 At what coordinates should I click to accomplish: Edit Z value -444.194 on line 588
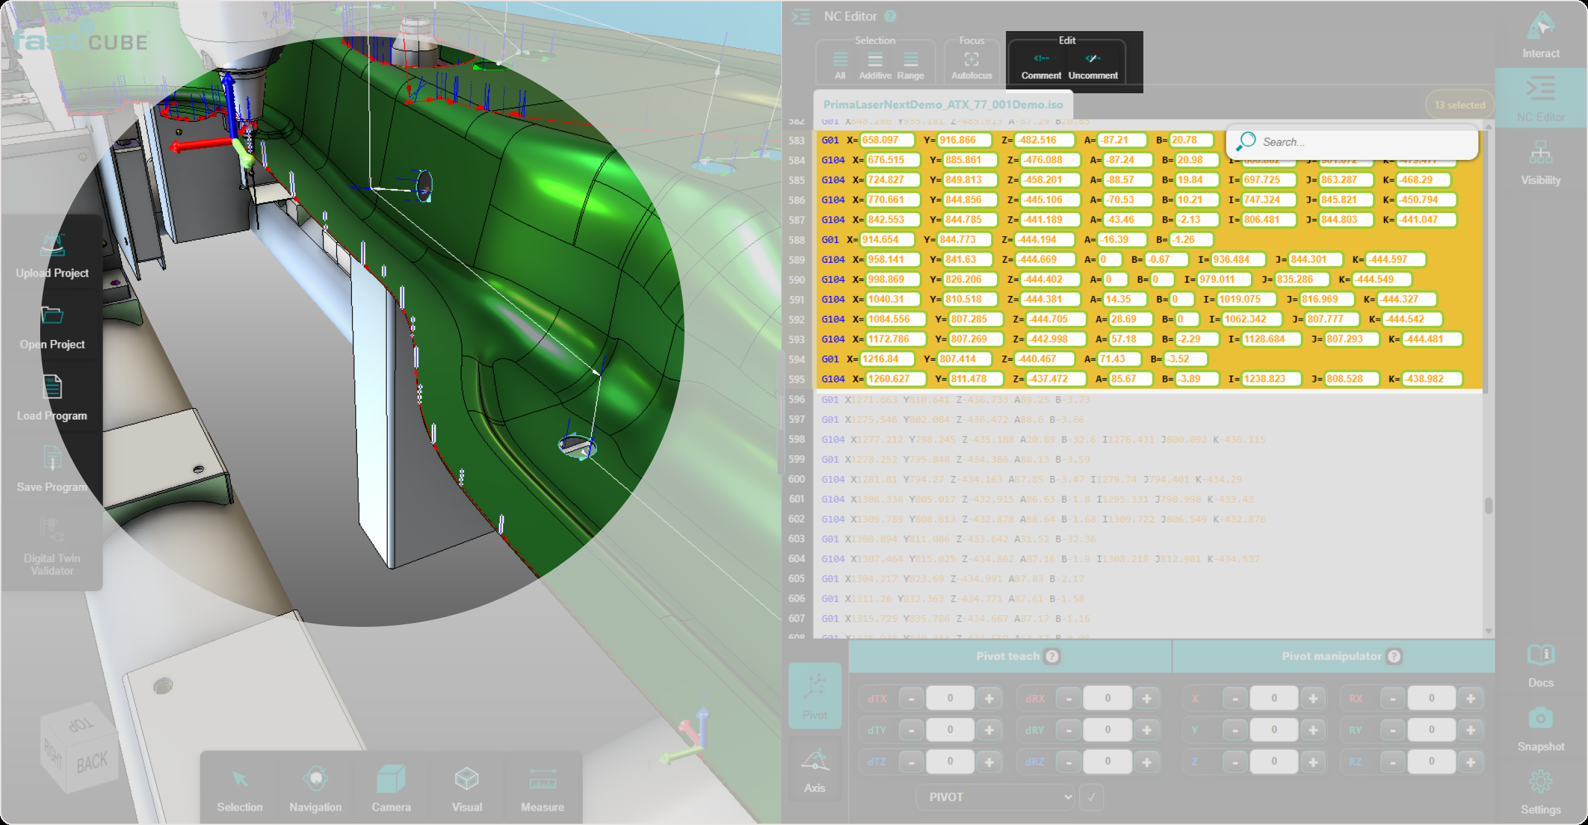pyautogui.click(x=1044, y=240)
